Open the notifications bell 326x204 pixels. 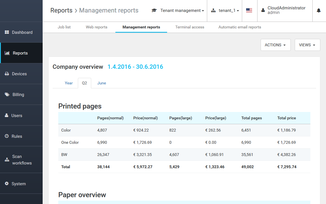pyautogui.click(x=319, y=11)
